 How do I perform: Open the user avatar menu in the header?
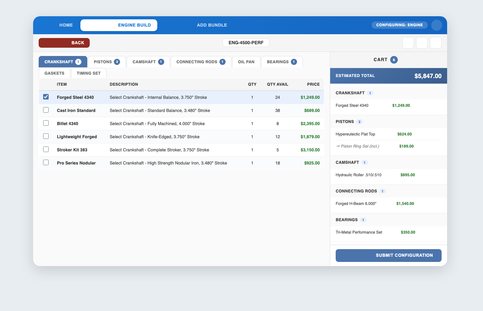coord(436,25)
